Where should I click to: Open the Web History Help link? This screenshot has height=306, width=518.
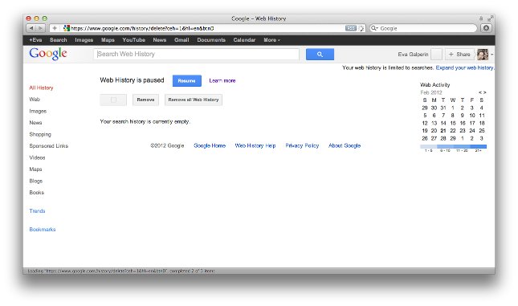coord(255,145)
